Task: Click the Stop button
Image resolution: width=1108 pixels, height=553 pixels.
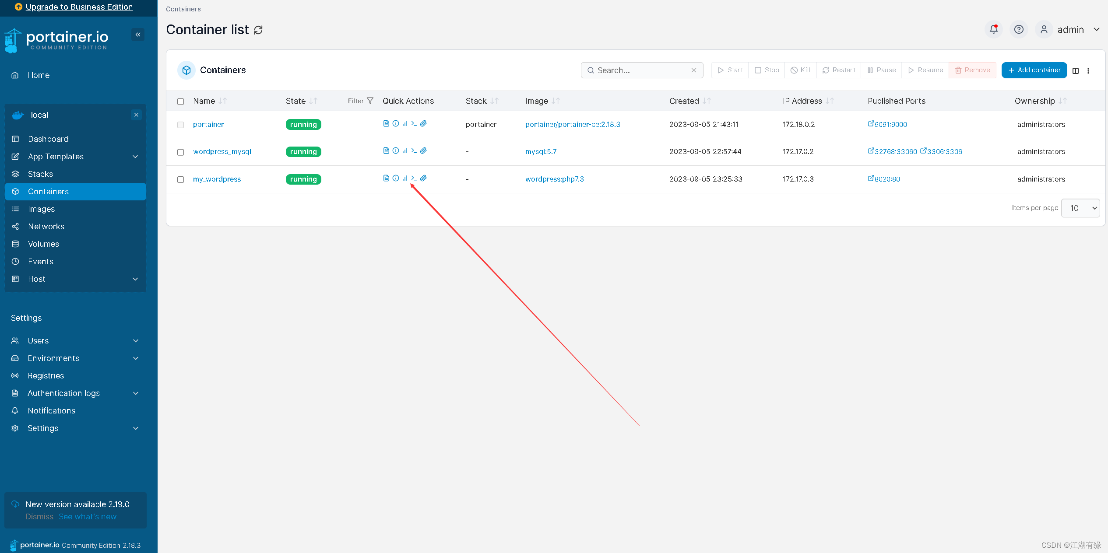Action: click(767, 70)
